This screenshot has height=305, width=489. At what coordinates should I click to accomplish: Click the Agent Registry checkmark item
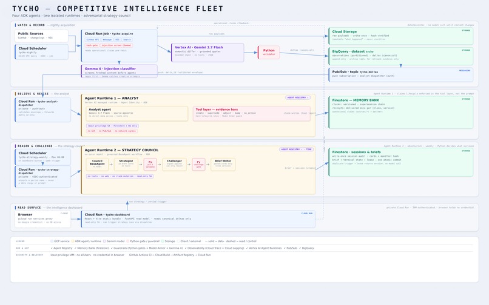click(x=61, y=248)
